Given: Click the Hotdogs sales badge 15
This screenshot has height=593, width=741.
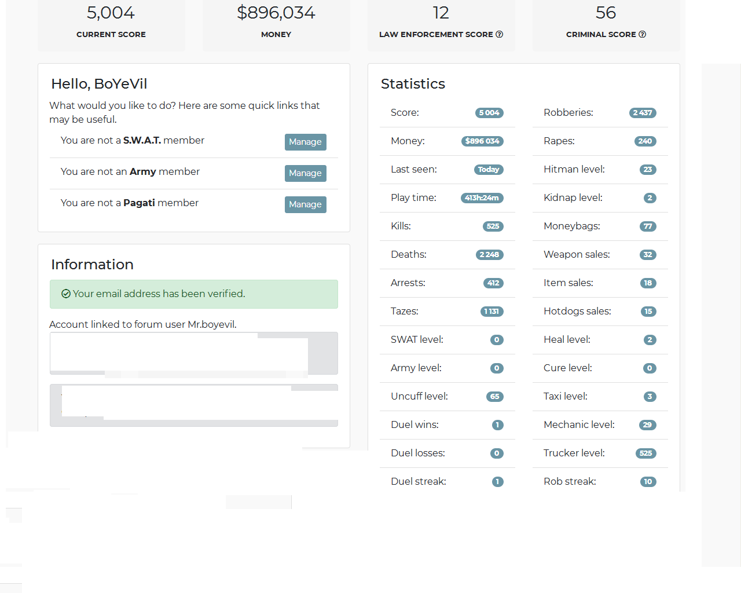Looking at the screenshot, I should pyautogui.click(x=648, y=312).
